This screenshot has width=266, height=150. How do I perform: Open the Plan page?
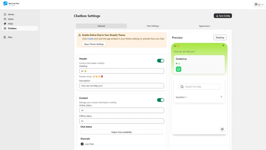20,37
